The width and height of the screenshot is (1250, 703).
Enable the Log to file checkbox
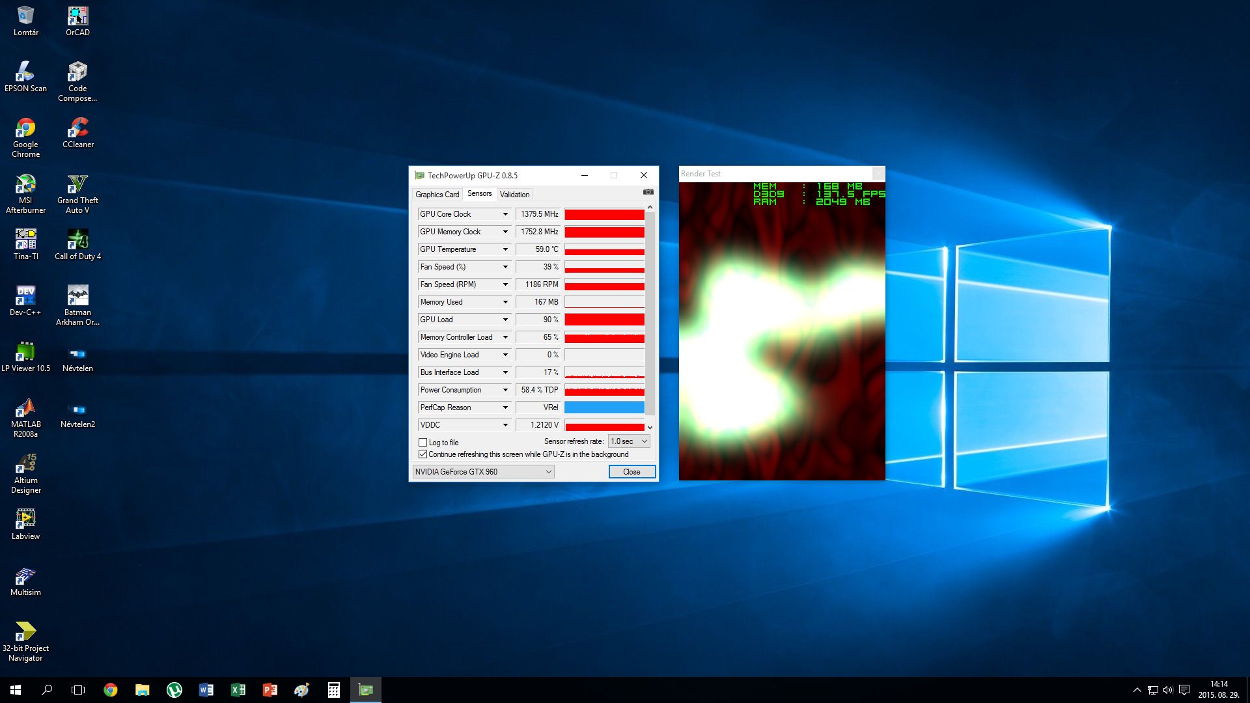click(x=423, y=443)
